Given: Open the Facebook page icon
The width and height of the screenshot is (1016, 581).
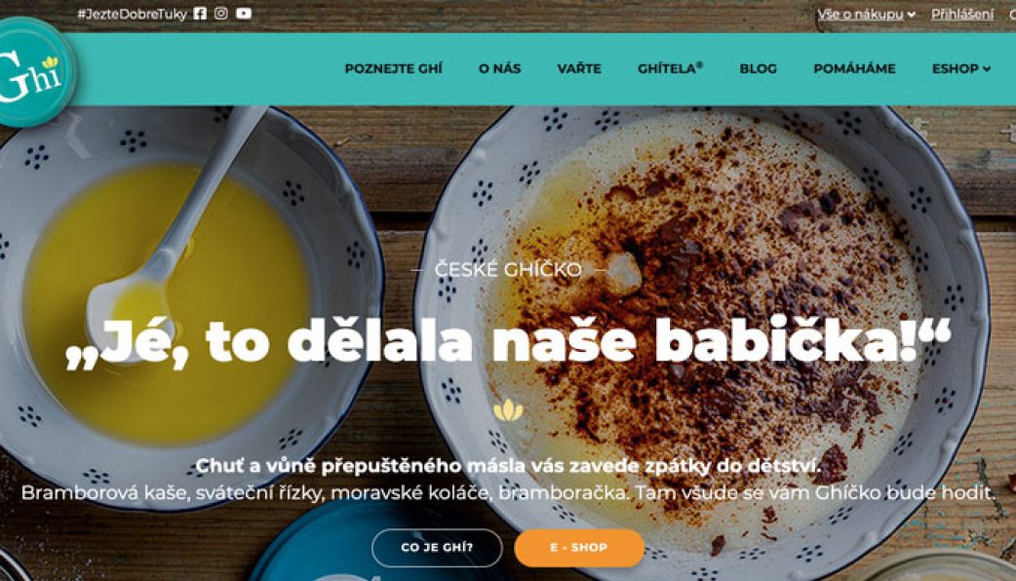Looking at the screenshot, I should click(x=200, y=14).
